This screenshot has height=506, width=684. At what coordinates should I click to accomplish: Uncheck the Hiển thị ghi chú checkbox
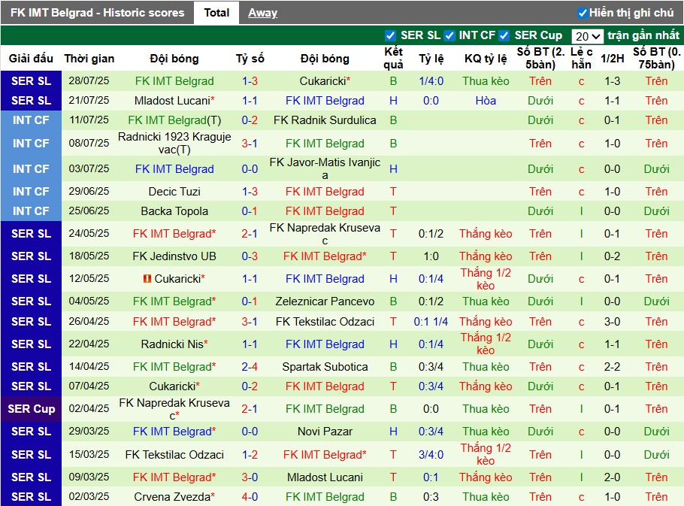(x=582, y=13)
